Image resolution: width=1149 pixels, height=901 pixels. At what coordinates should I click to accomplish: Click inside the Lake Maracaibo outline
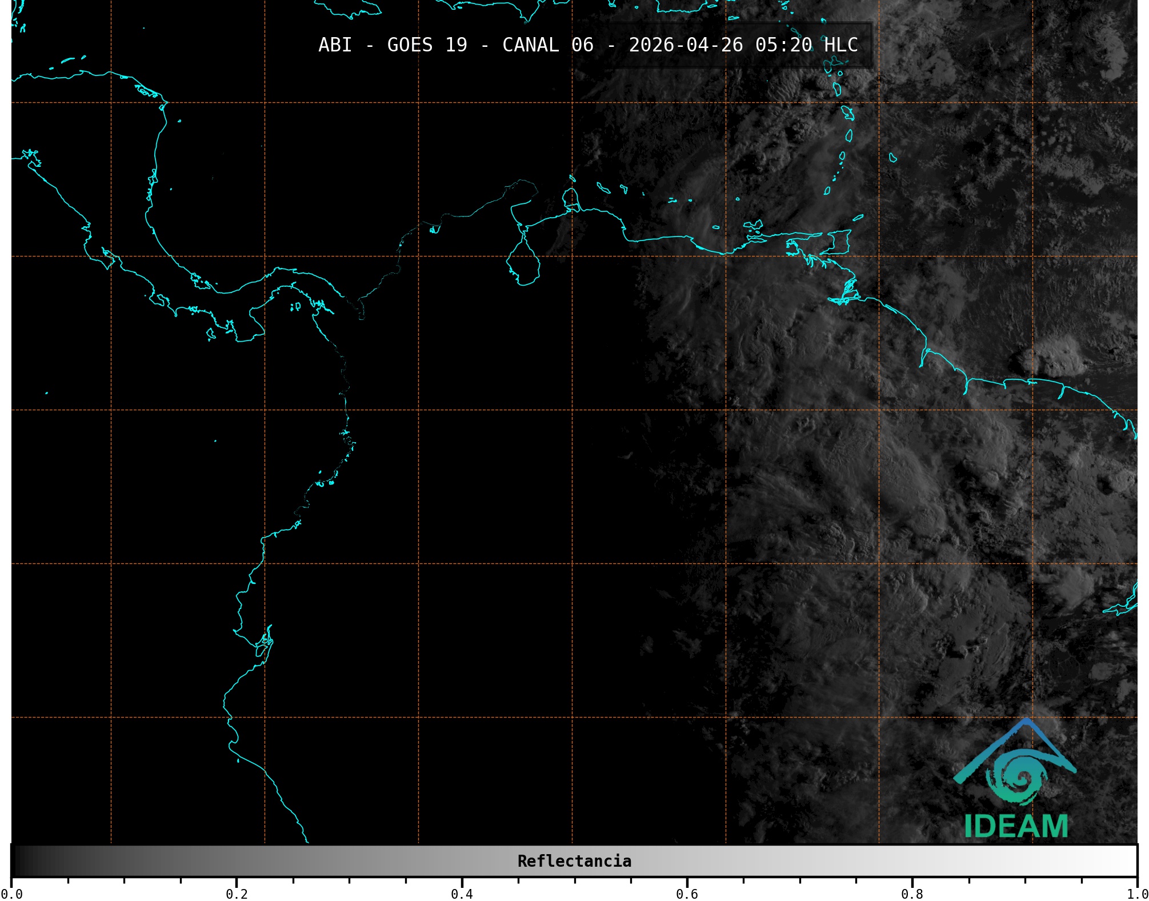[x=524, y=263]
